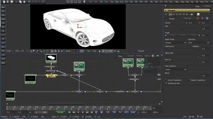Viewport: 213px width, 119px height.
Task: Enable Flatten Transform checkbox
Action: (189, 80)
